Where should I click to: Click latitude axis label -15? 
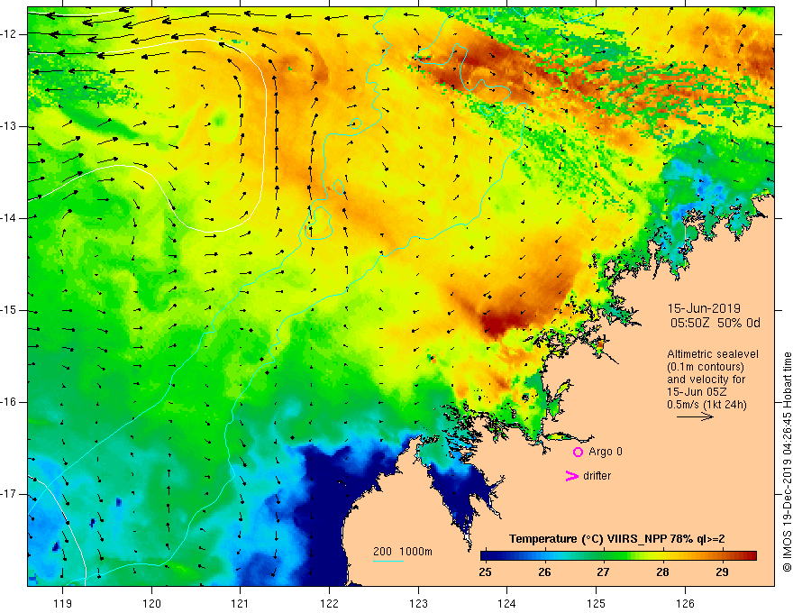[9, 310]
